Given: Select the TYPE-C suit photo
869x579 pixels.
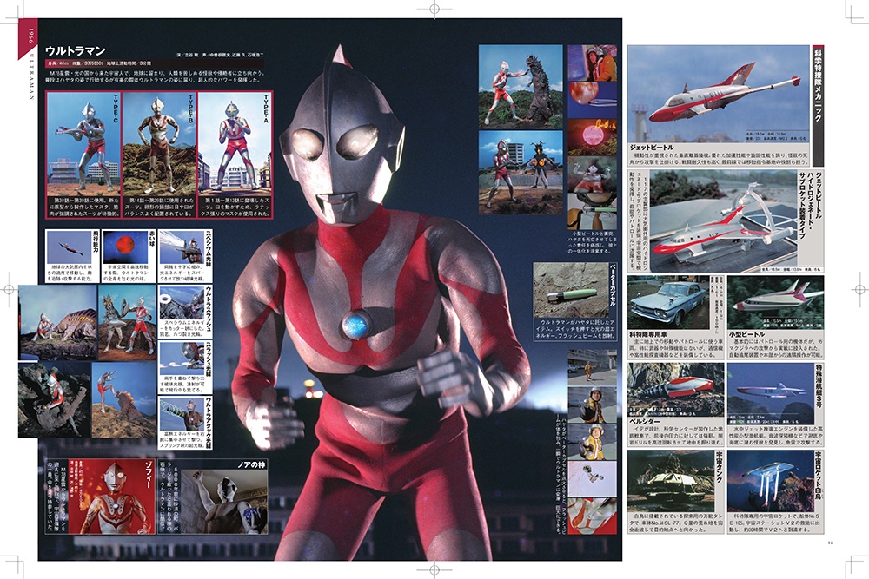Looking at the screenshot, I should (x=83, y=144).
